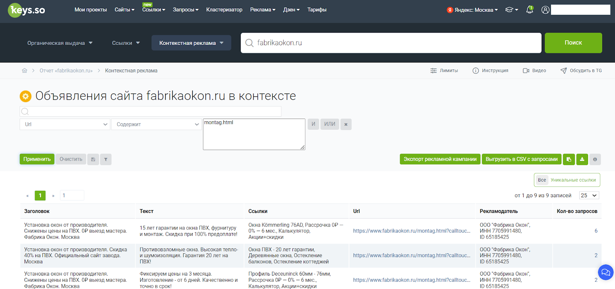Open Тарифы menu item

pyautogui.click(x=317, y=10)
